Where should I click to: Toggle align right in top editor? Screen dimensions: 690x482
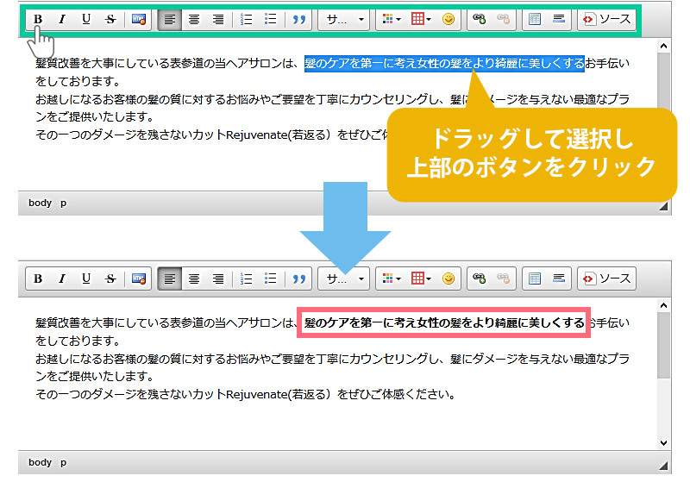click(218, 20)
